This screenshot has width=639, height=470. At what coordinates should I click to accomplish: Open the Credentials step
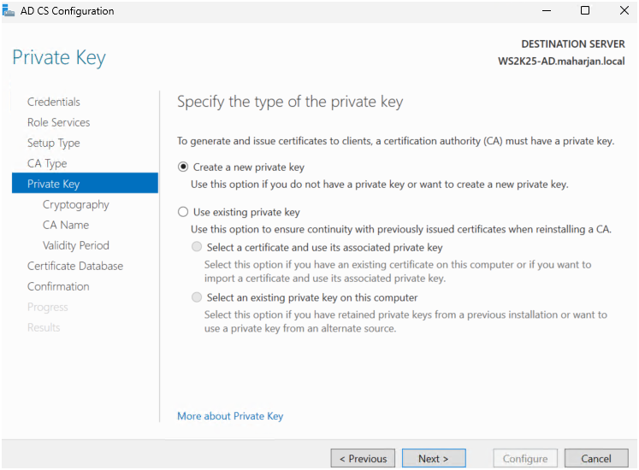[x=54, y=102]
